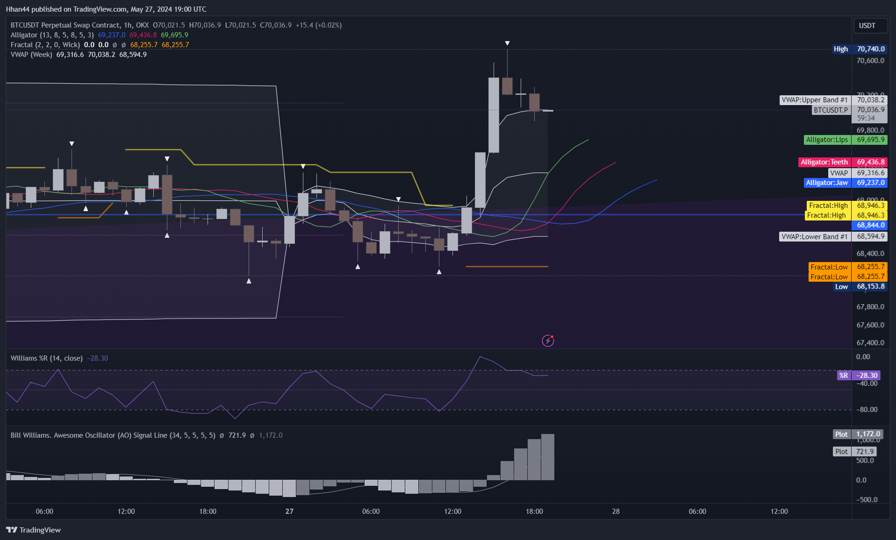Image resolution: width=896 pixels, height=540 pixels.
Task: Select the Awesome Oscillator (AO) Signal Line legend
Action: coord(113,435)
